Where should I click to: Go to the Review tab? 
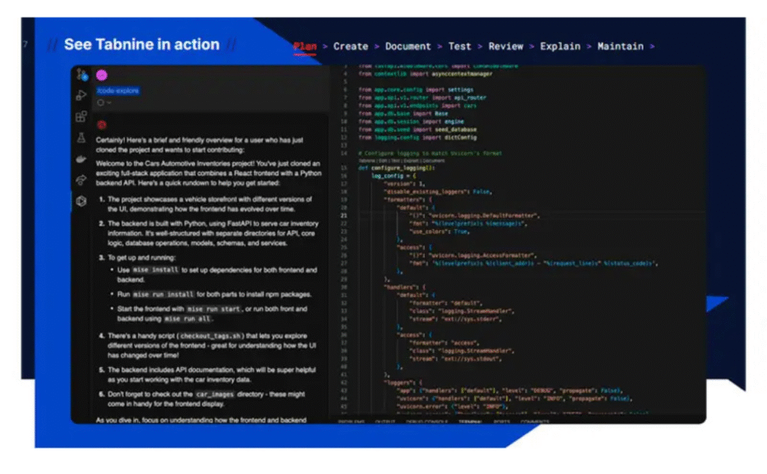tap(506, 46)
